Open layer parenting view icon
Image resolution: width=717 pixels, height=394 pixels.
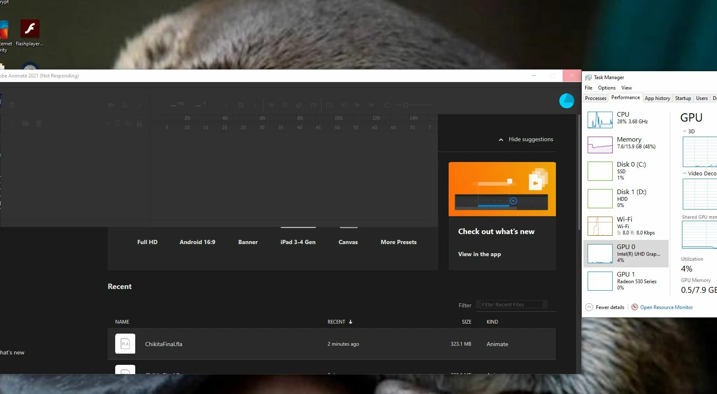pyautogui.click(x=125, y=105)
